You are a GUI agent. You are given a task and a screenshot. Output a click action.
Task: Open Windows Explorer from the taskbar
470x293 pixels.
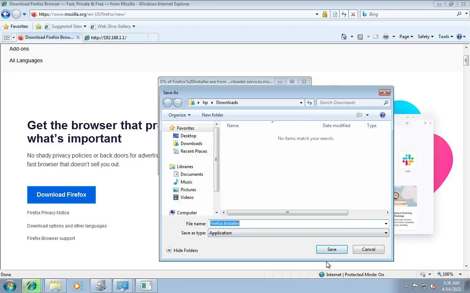[x=55, y=286]
